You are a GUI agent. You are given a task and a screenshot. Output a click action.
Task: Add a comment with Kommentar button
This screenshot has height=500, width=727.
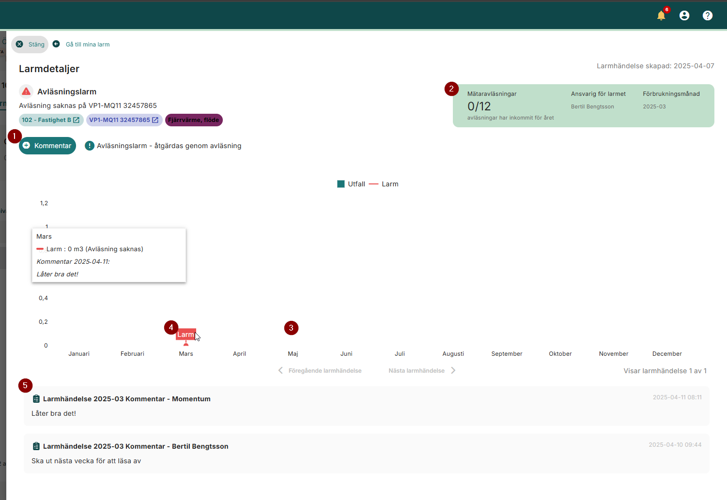click(x=47, y=146)
